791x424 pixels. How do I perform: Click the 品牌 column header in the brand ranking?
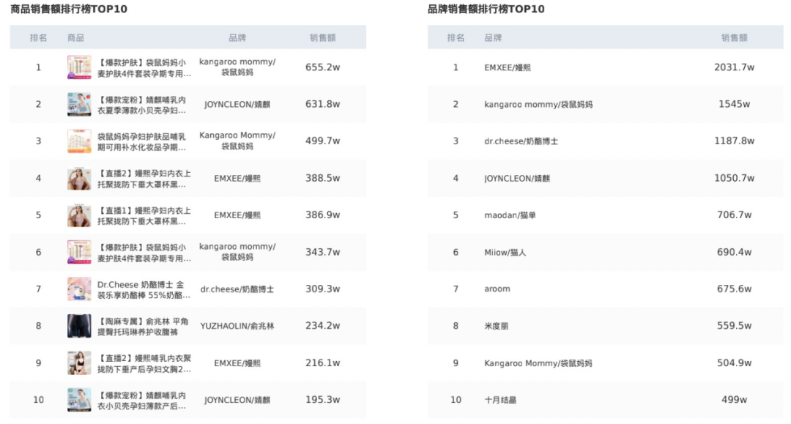coord(493,38)
